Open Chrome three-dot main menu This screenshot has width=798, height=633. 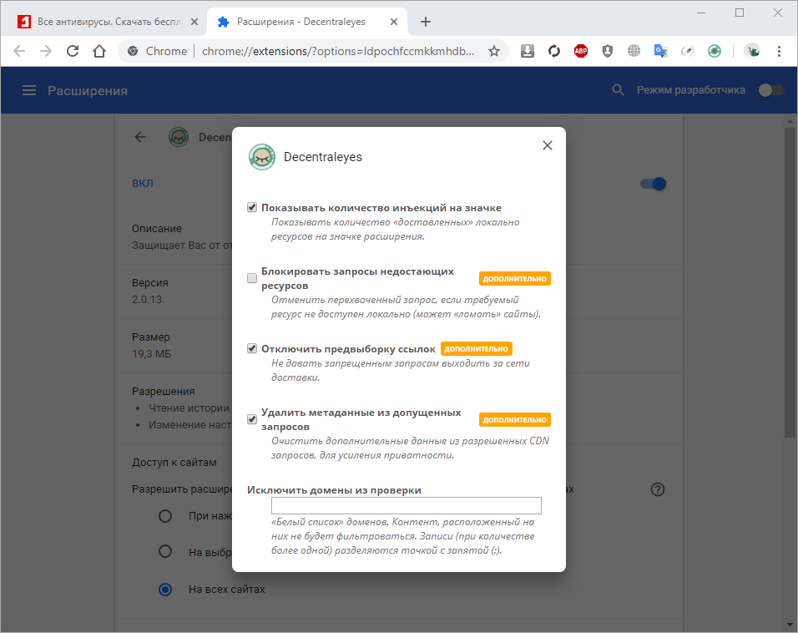point(779,51)
